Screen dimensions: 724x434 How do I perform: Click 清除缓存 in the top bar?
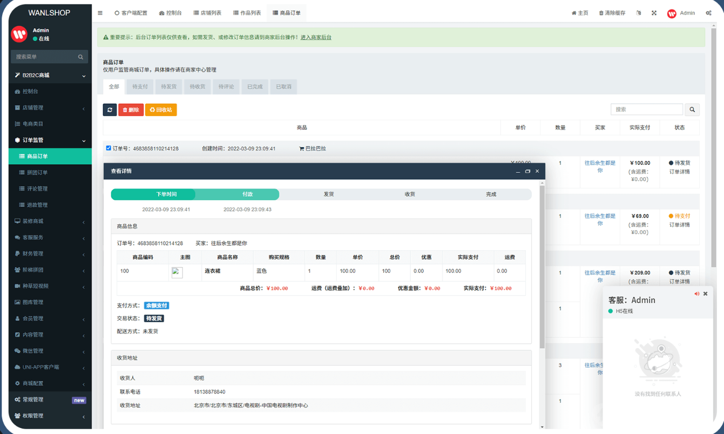(x=612, y=13)
